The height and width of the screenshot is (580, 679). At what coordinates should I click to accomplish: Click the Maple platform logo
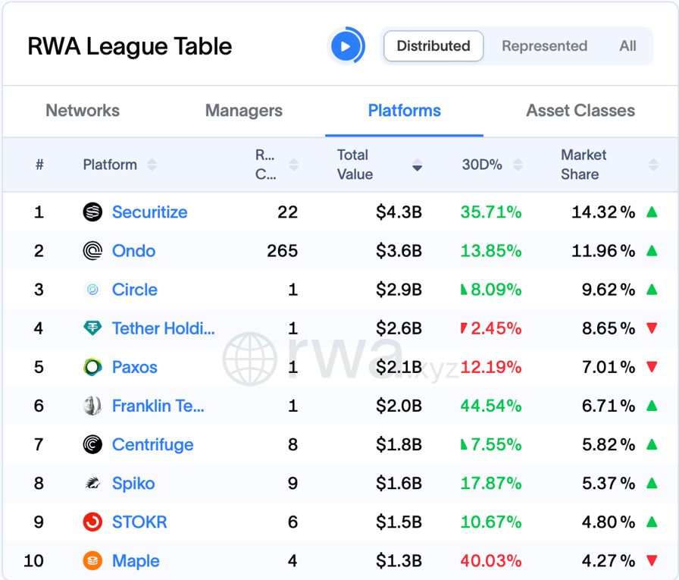click(x=92, y=560)
